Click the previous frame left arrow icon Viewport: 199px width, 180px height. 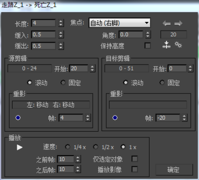point(166,23)
